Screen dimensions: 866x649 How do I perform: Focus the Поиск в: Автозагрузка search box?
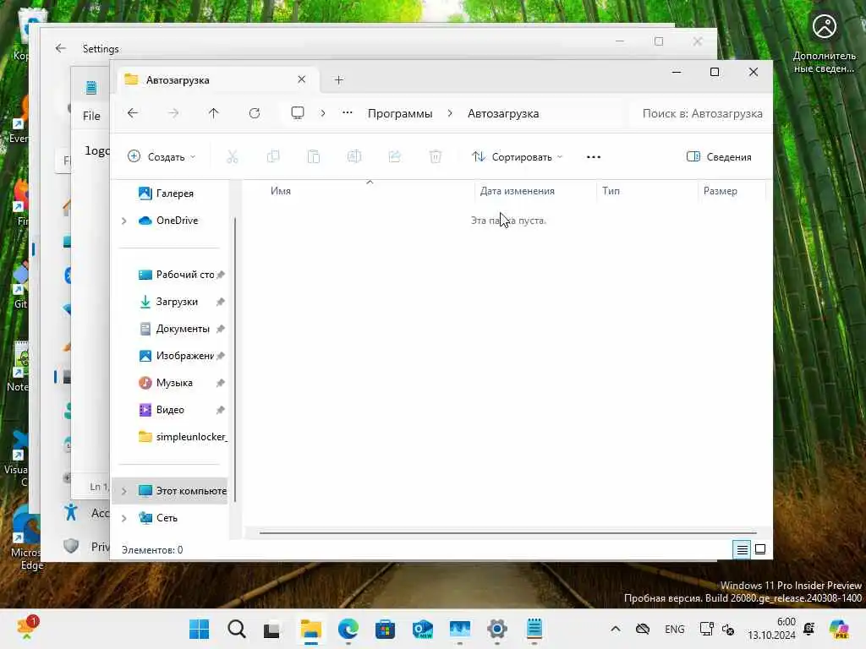coord(701,114)
